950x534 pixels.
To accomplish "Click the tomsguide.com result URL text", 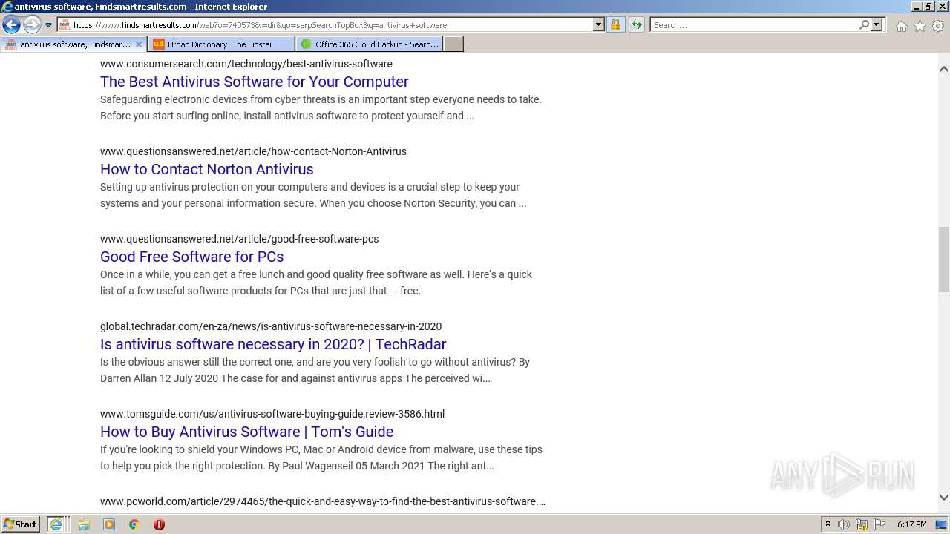I will click(x=272, y=414).
